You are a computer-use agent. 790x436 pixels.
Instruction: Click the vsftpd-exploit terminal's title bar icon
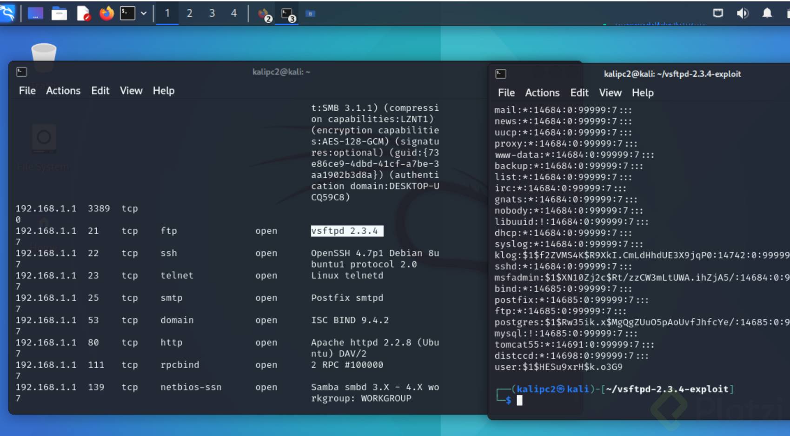[x=501, y=74]
